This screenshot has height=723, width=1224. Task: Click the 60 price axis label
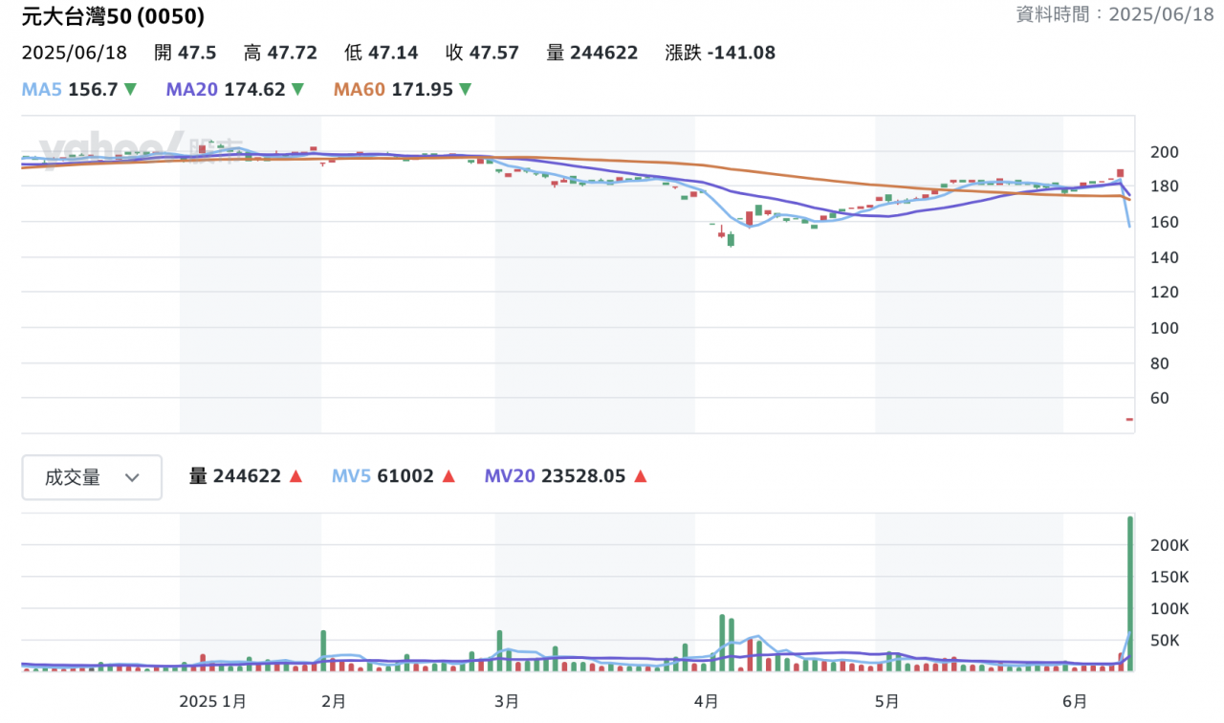pyautogui.click(x=1161, y=399)
